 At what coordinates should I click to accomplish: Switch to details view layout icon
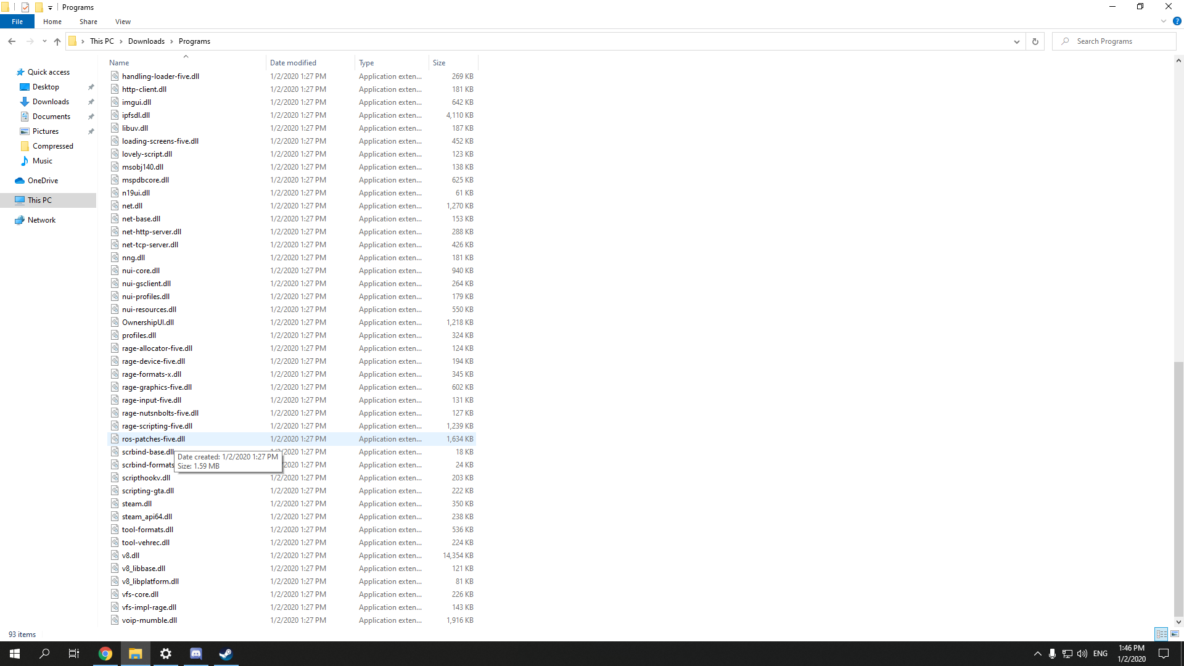[x=1161, y=634]
